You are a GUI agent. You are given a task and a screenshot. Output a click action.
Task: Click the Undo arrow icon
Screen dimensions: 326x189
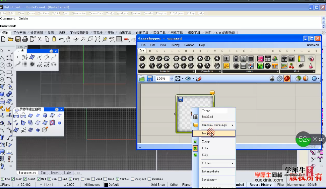tap(61, 39)
